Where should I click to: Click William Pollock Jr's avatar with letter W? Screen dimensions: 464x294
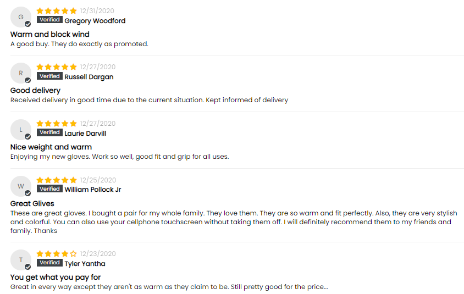tap(21, 186)
